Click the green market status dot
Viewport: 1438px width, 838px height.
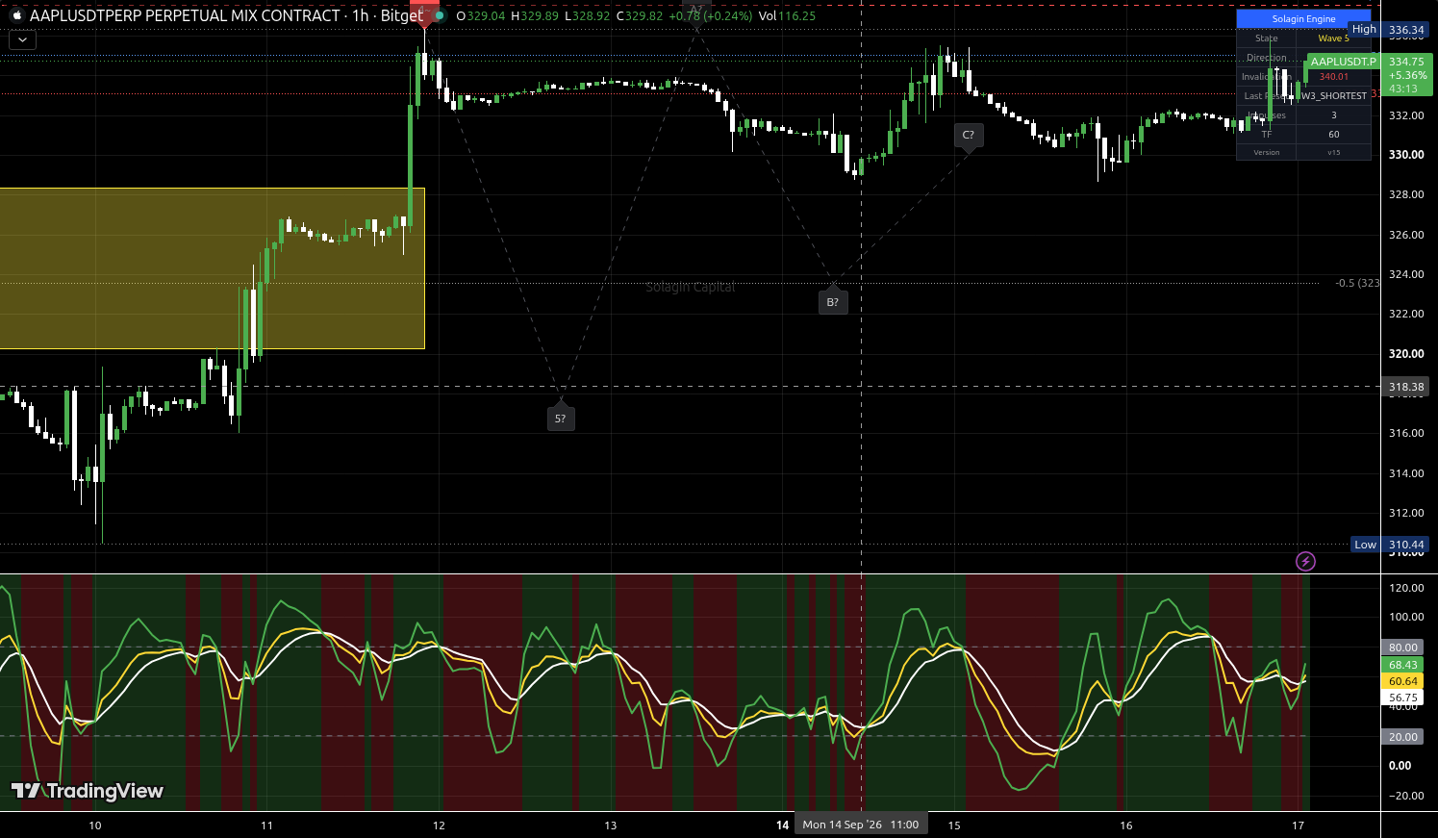[x=440, y=15]
